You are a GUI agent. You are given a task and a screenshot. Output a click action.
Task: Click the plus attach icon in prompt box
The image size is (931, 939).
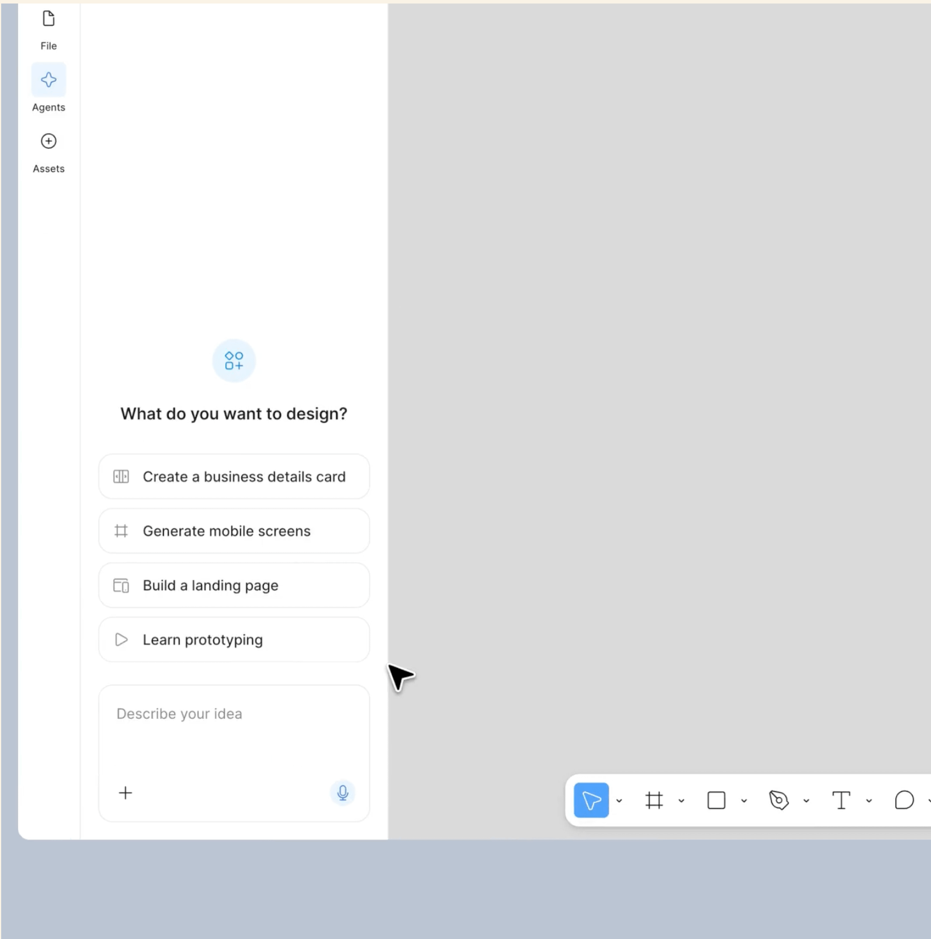126,792
